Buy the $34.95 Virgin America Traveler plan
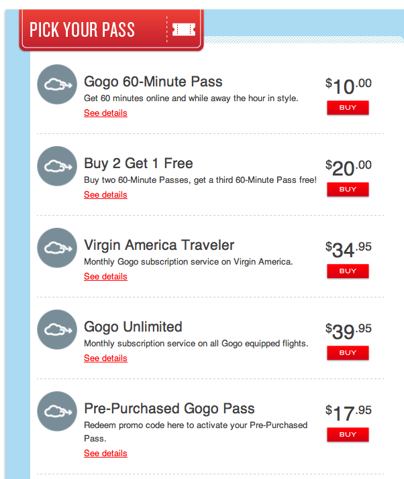404x479 pixels. pyautogui.click(x=348, y=271)
